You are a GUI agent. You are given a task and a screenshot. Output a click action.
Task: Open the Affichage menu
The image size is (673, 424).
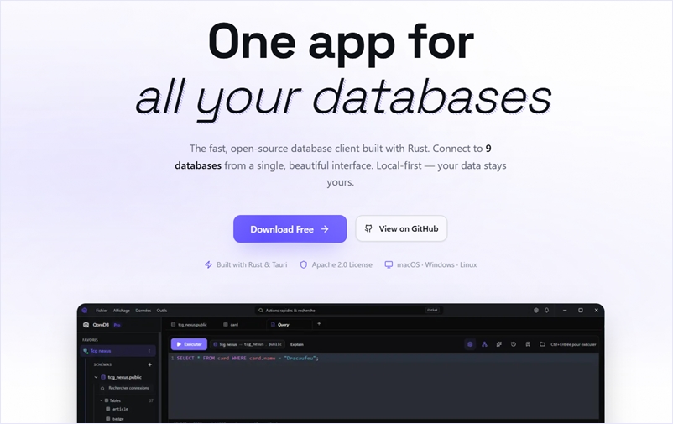[121, 310]
